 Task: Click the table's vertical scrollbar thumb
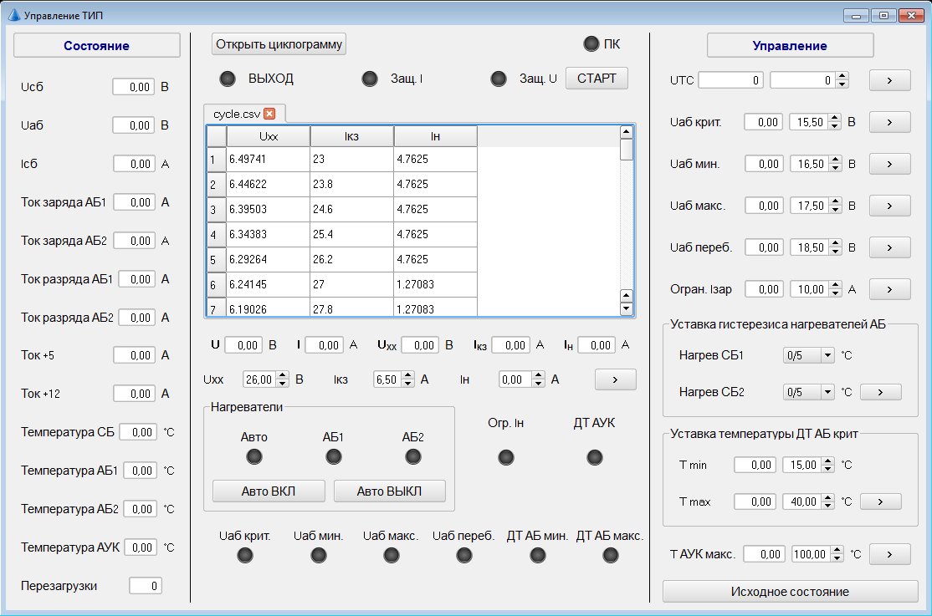[626, 150]
